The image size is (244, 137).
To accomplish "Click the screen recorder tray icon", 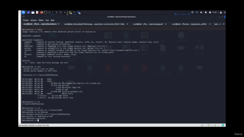I will (x=193, y=13).
